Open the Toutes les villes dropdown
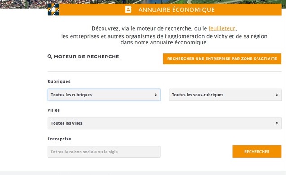 [164, 123]
